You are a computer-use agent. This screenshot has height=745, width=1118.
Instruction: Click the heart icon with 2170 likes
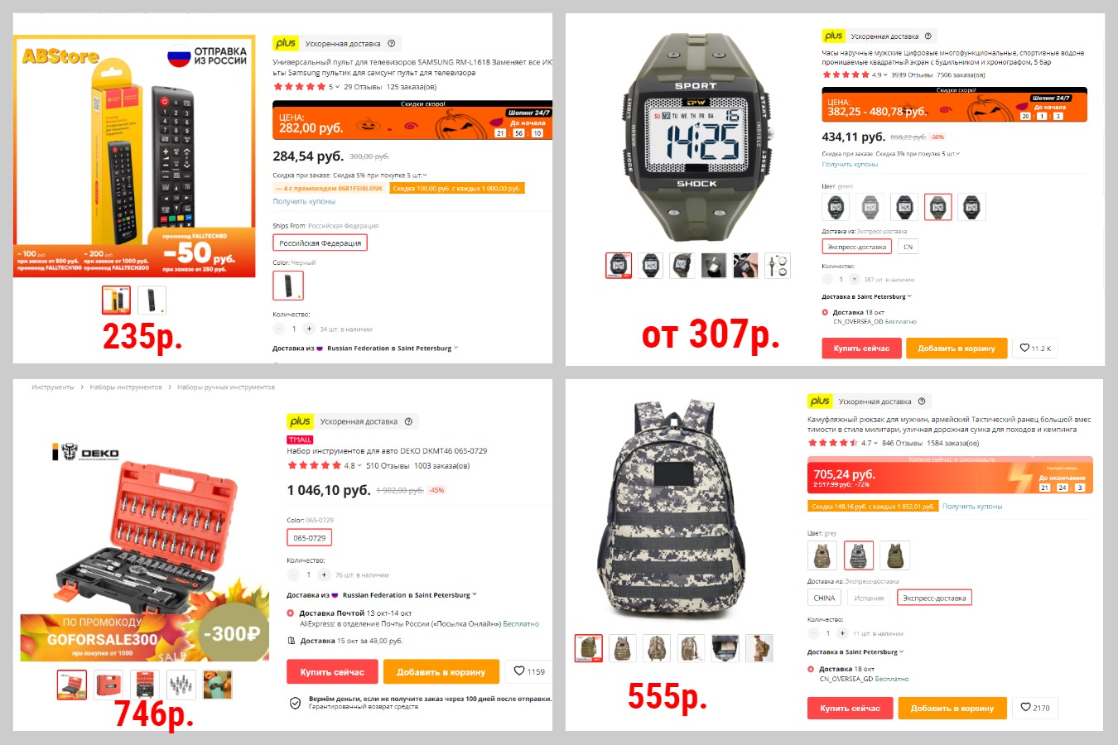1035,708
